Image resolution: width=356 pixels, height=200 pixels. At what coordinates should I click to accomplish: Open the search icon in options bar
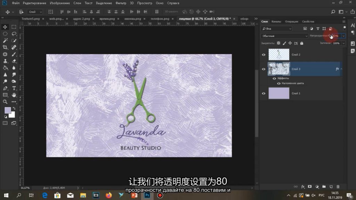click(333, 12)
